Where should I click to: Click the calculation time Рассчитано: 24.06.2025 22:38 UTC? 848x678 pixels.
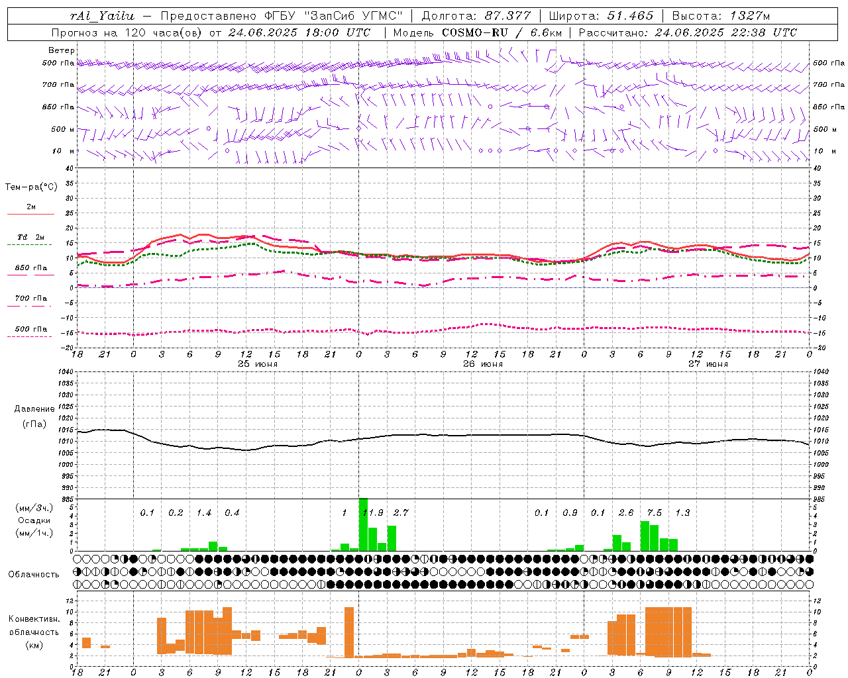pyautogui.click(x=688, y=32)
